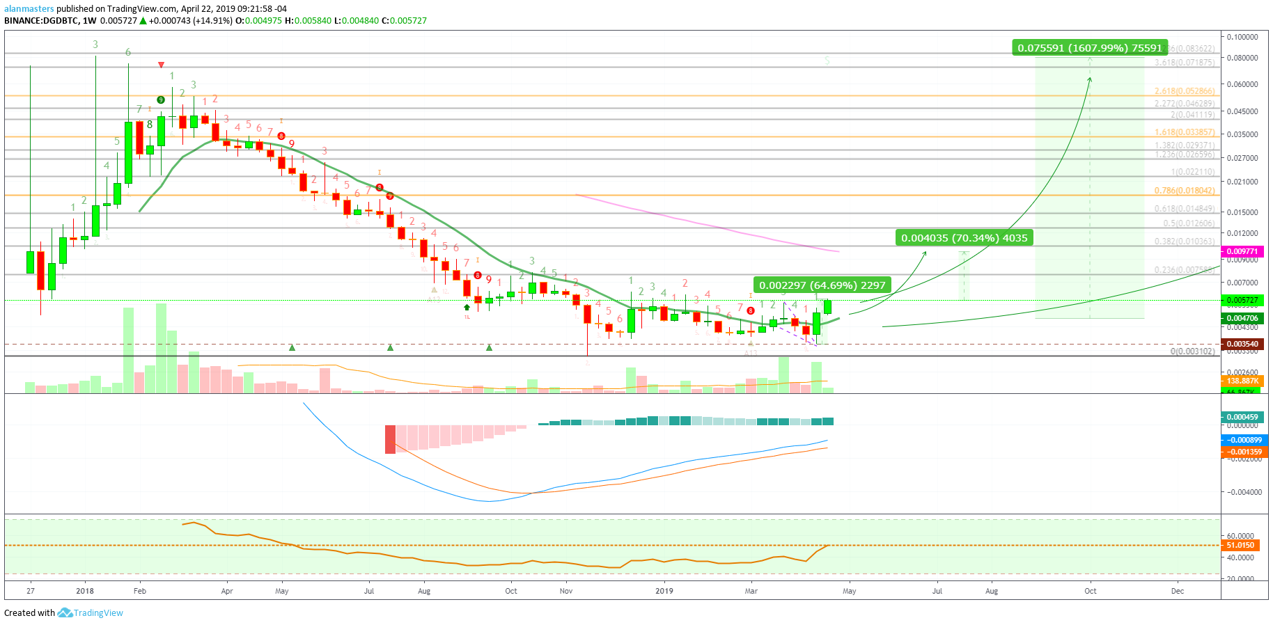The image size is (1273, 625).
Task: Click the 0.100000 price axis label
Action: pos(1242,37)
